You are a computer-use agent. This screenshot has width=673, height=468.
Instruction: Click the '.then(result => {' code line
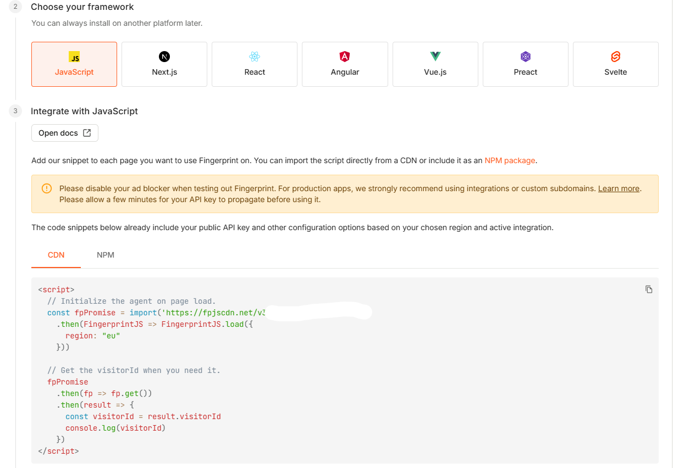pos(95,405)
